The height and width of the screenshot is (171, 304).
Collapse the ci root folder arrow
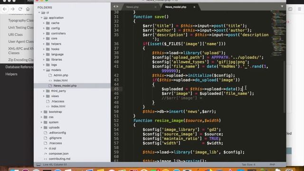(39, 13)
